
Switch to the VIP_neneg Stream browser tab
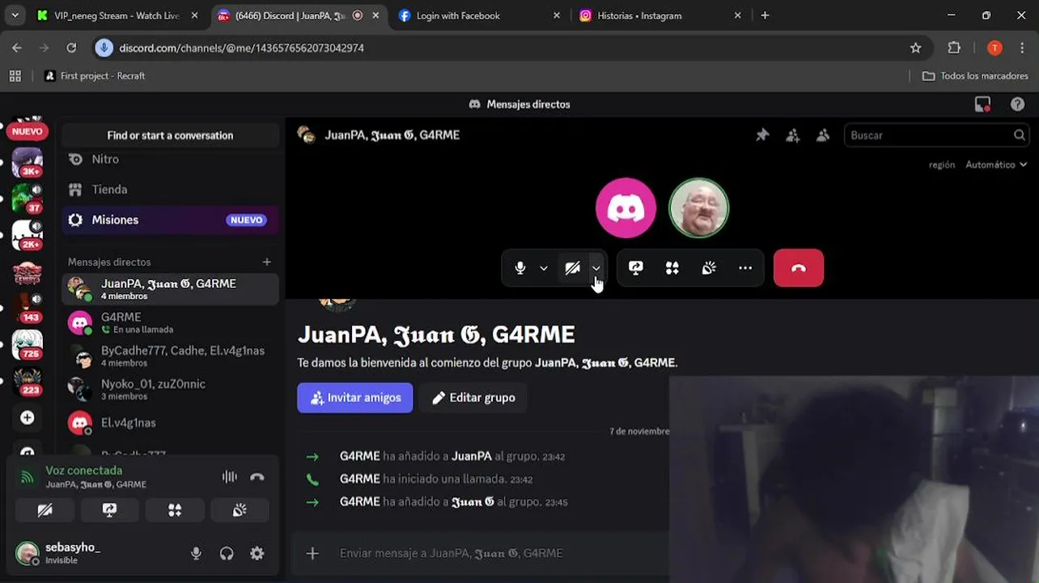(118, 15)
